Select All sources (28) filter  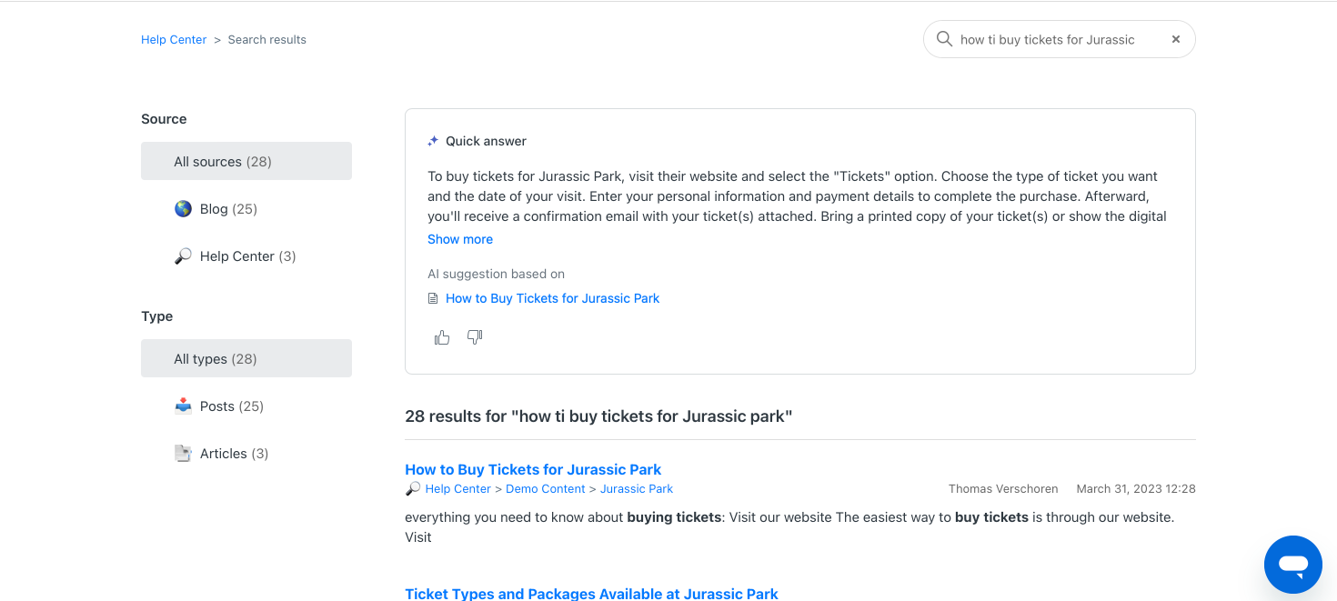point(246,161)
